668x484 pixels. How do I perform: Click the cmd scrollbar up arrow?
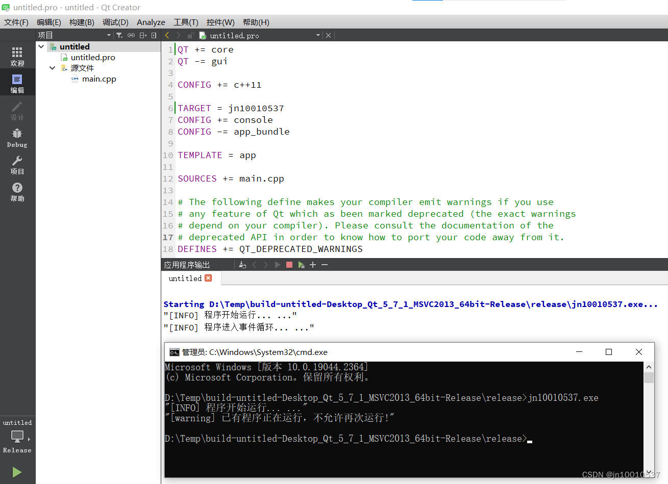pyautogui.click(x=649, y=367)
